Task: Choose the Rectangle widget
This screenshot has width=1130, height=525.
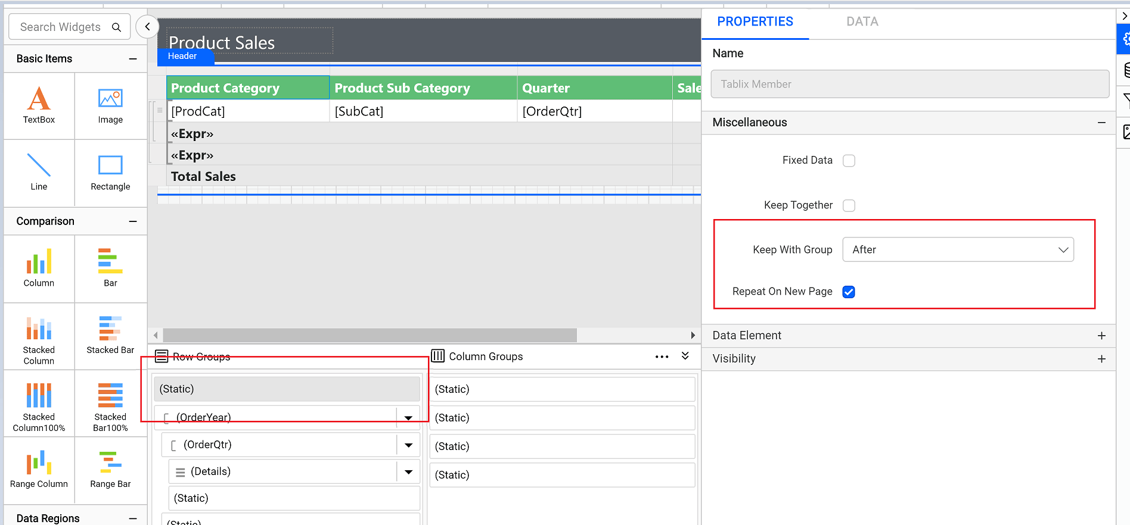Action: 110,172
